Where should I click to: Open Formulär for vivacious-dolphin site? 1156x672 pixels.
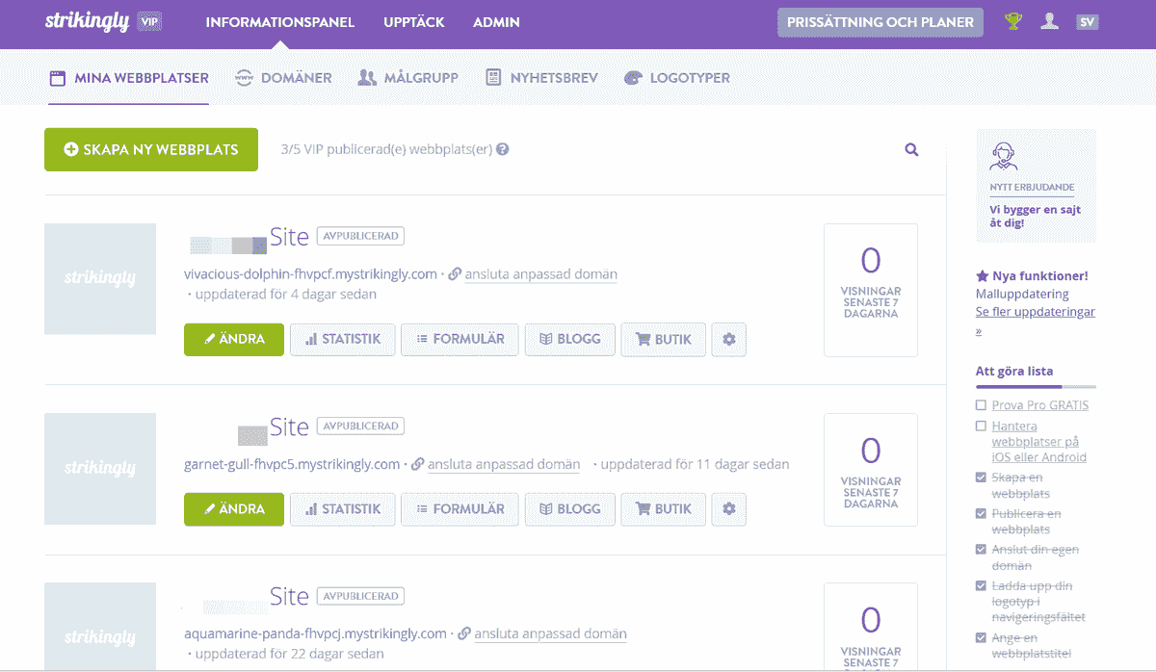click(460, 339)
